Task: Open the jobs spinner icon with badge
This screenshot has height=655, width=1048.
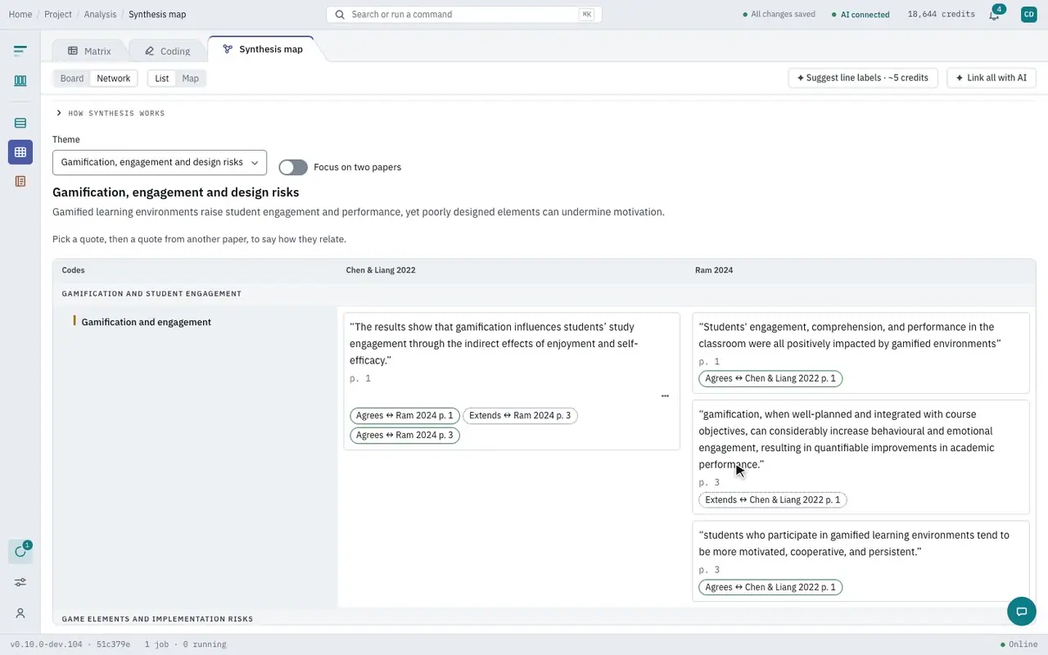Action: pyautogui.click(x=20, y=552)
